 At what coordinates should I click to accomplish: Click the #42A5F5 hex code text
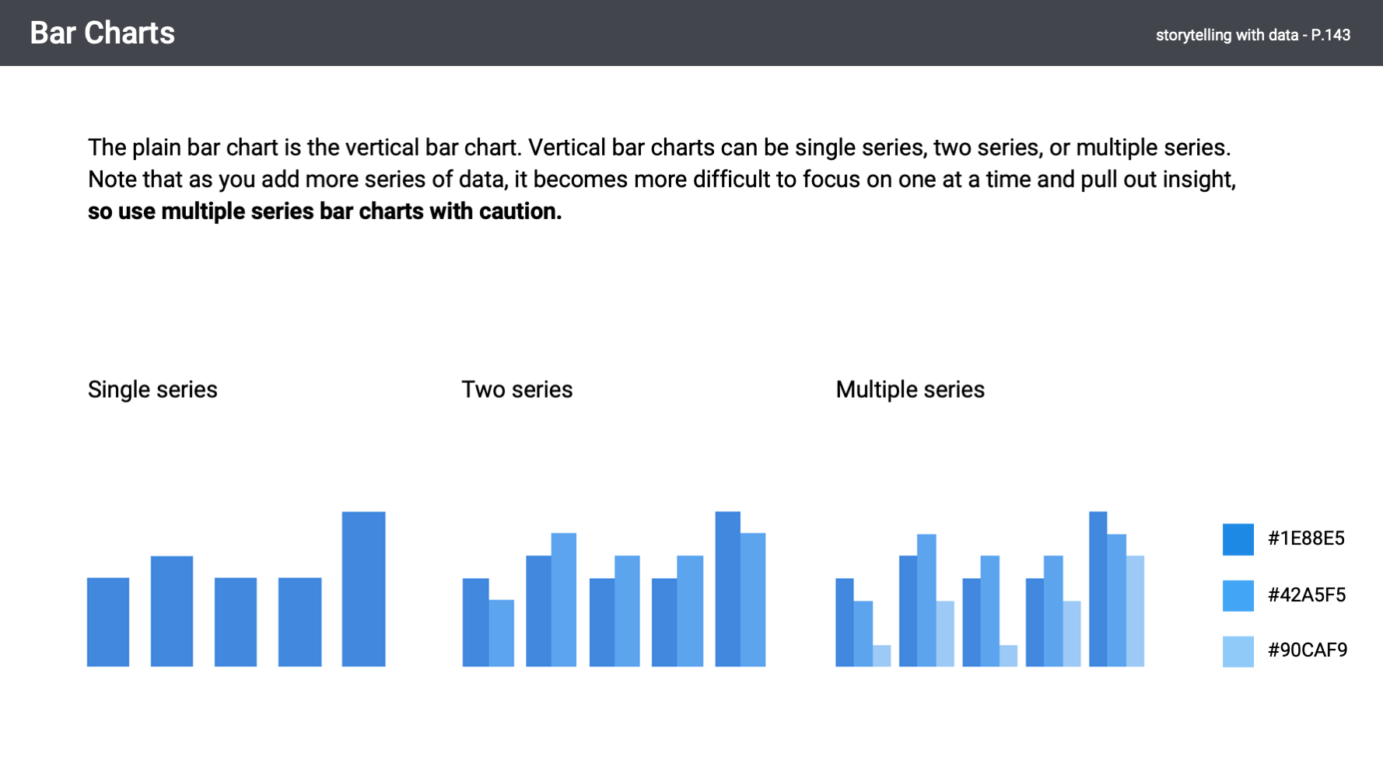point(1307,595)
